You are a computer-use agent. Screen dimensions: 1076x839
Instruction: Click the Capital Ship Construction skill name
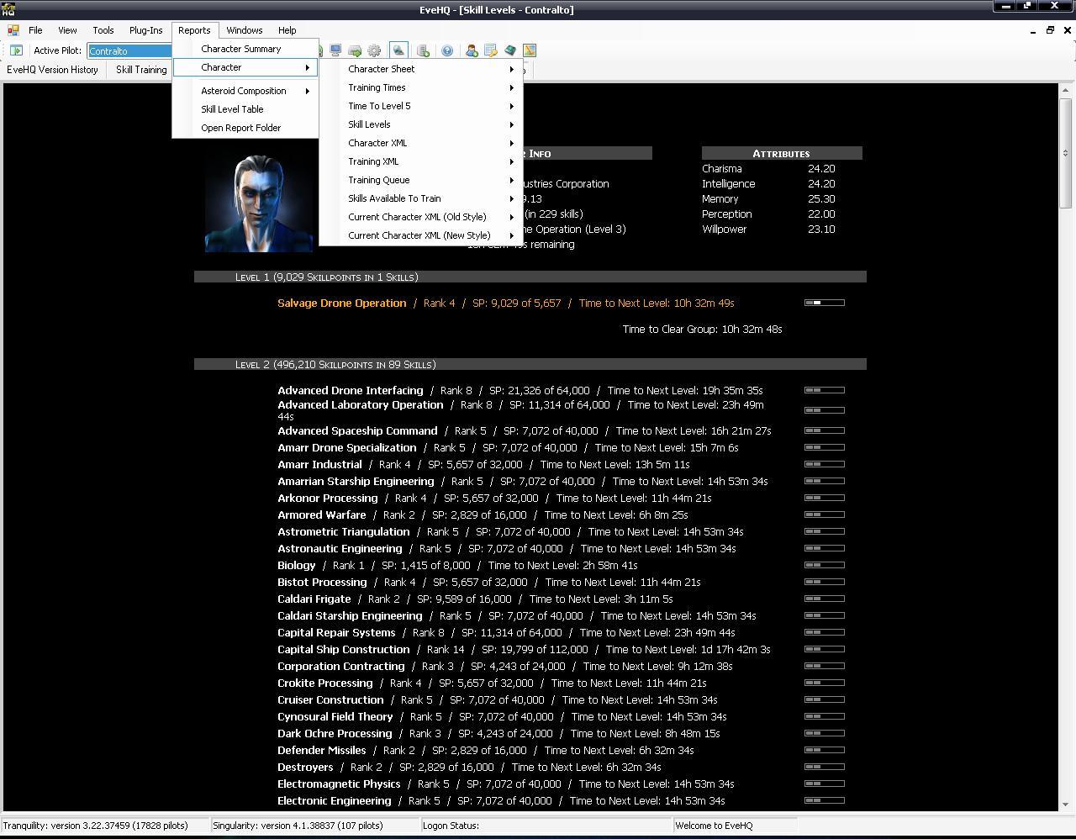(x=344, y=649)
